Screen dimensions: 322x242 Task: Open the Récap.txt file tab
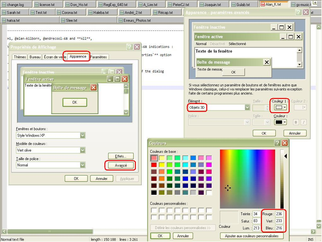167,13
